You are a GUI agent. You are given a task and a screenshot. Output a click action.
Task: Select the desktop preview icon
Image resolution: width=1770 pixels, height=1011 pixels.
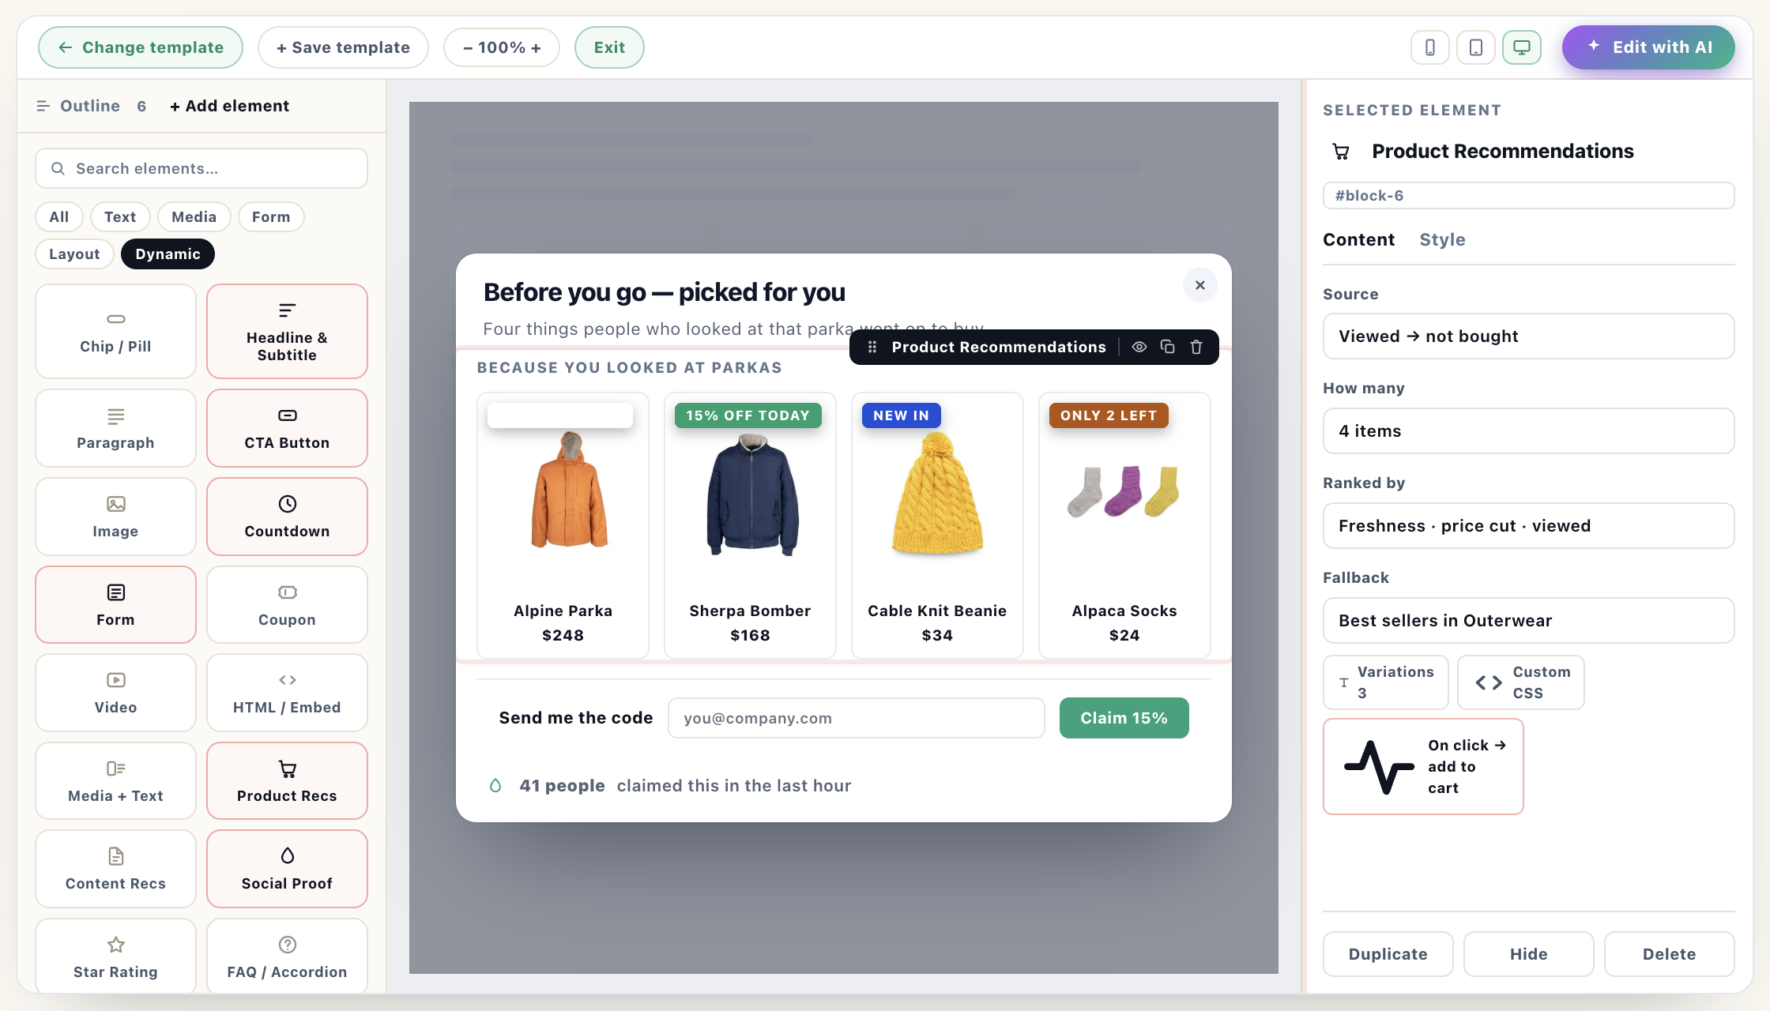1521,47
